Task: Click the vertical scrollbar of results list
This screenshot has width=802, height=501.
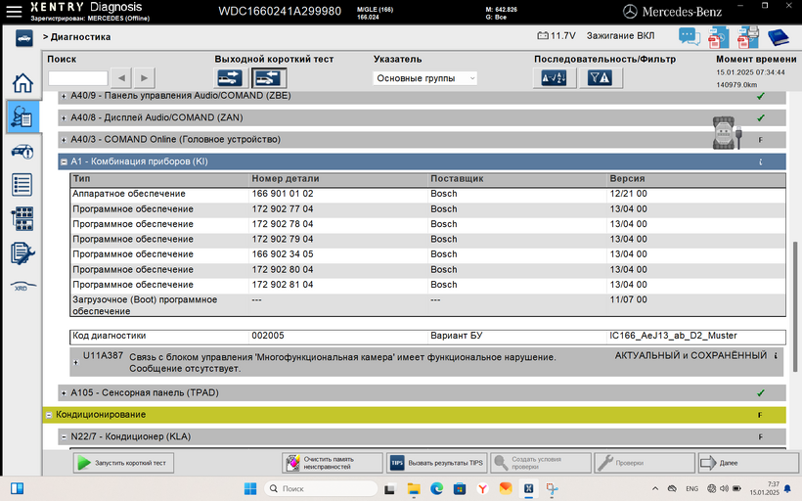Action: [795, 306]
